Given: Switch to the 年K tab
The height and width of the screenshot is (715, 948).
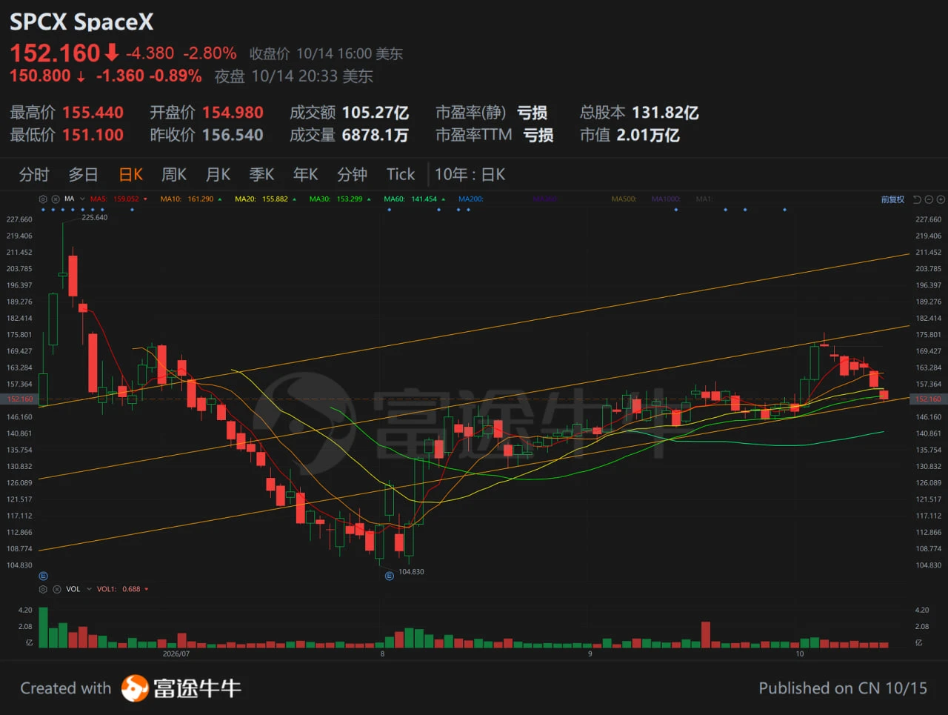Looking at the screenshot, I should [305, 175].
